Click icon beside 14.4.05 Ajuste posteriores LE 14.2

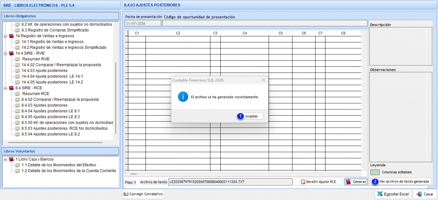pyautogui.click(x=17, y=82)
